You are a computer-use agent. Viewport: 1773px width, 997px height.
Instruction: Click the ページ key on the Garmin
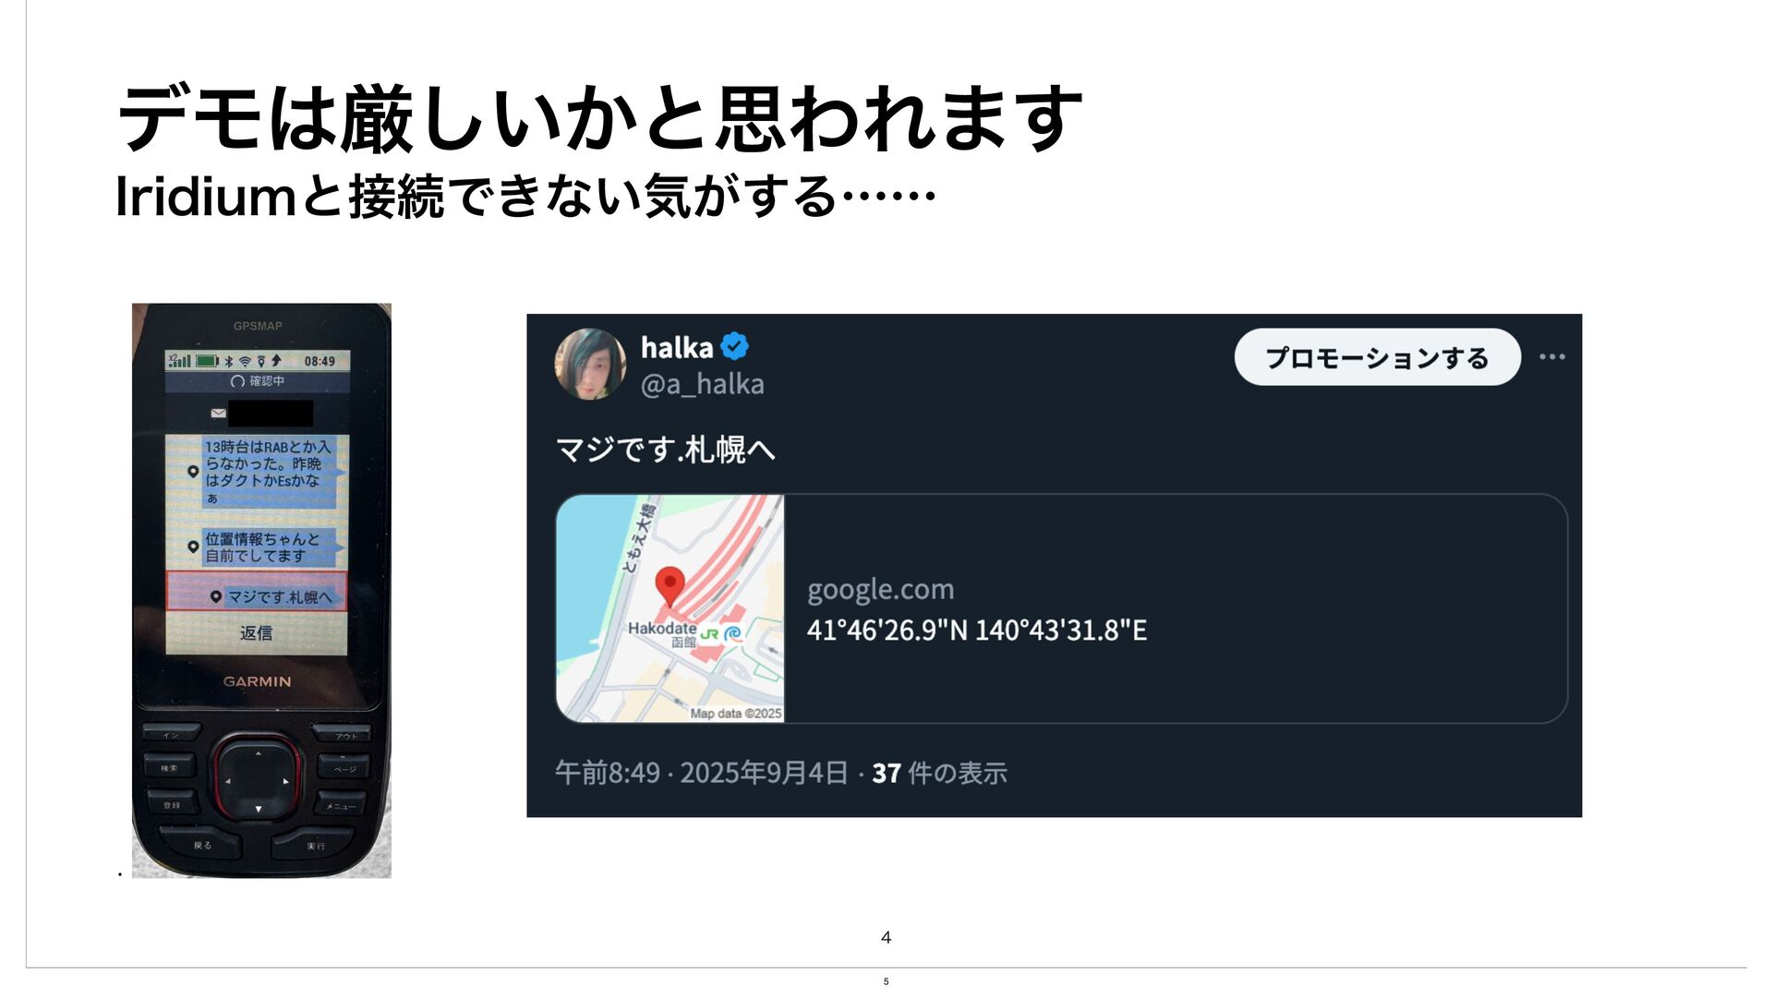tap(344, 766)
